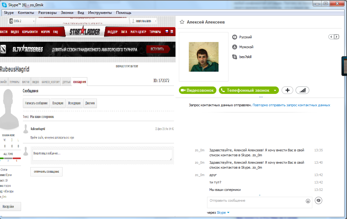Start a Видеозвонок video call
The height and width of the screenshot is (219, 347).
coord(197,90)
